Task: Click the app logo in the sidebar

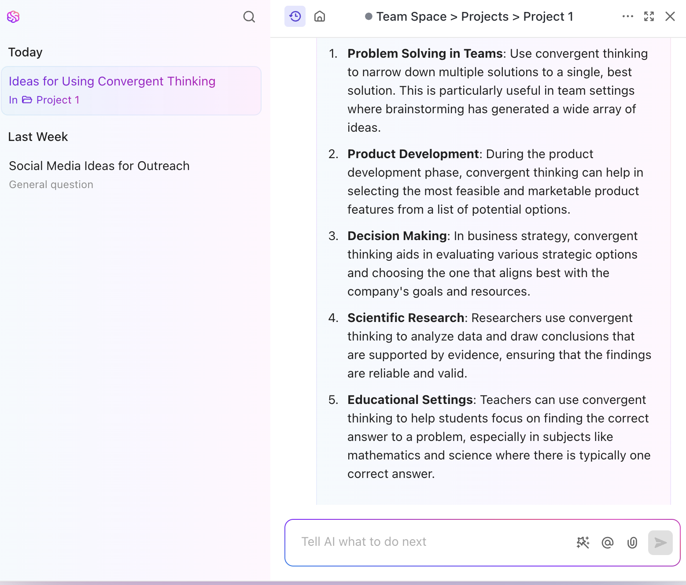Action: (x=13, y=17)
